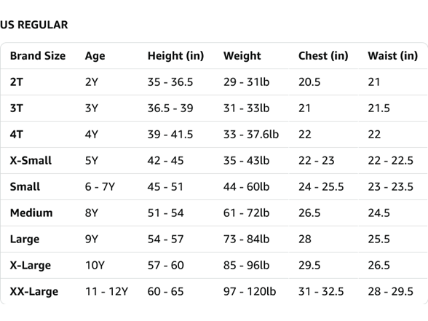Select the Small size row label
428x321 pixels.
[25, 186]
